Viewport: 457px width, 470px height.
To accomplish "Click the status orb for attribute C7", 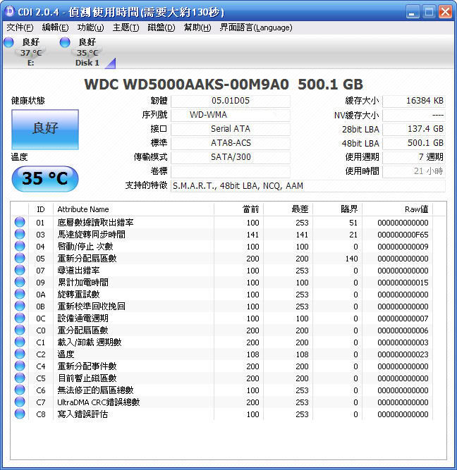I will coord(20,402).
